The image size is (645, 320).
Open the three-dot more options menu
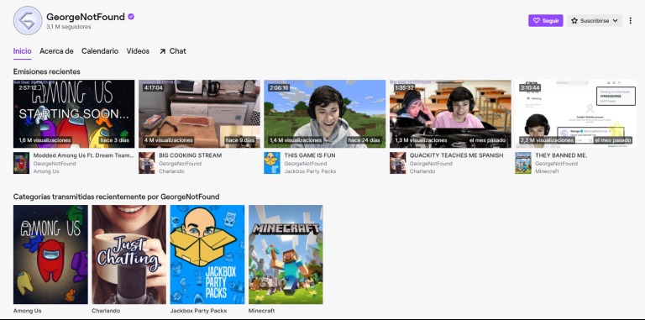(x=630, y=20)
